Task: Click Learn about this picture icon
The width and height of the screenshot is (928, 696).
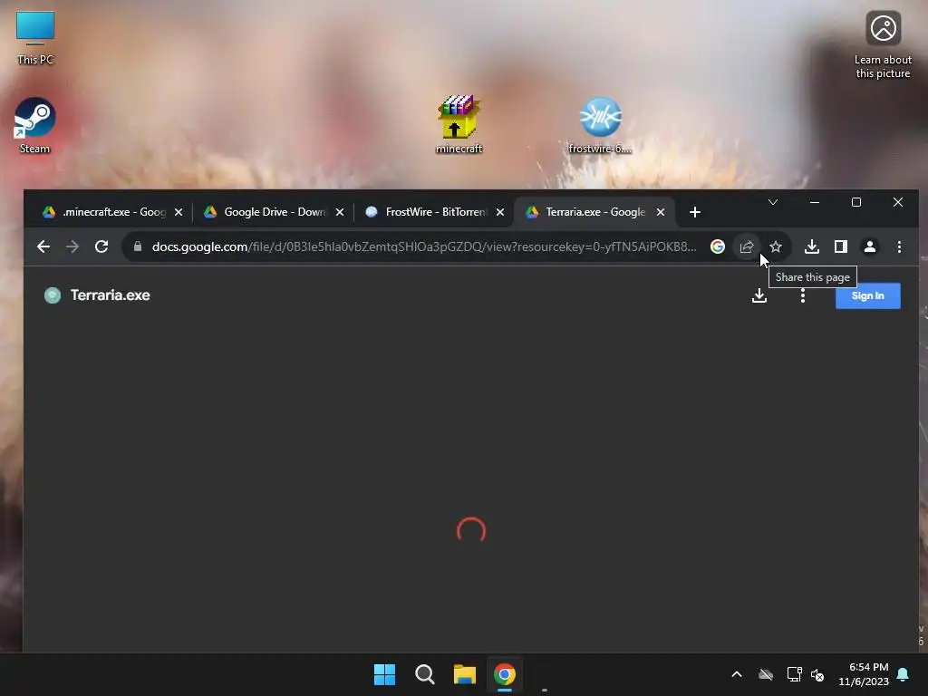Action: tap(883, 45)
